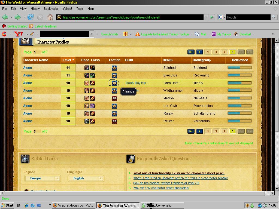279x209 pixels.
Task: Click the Frequently Asked Questions scroll icon
Action: 131,159
